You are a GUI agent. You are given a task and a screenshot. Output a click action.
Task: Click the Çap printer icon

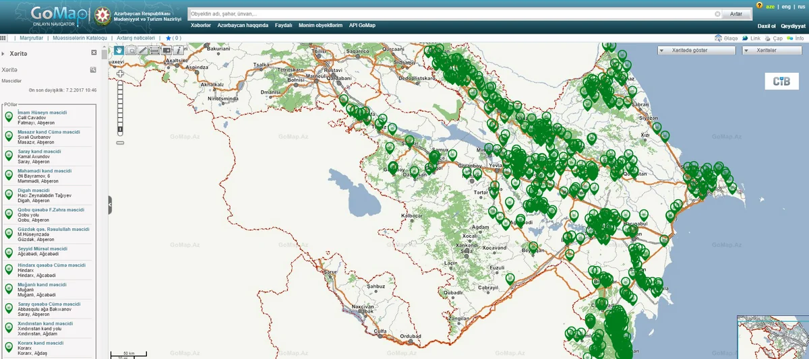[x=767, y=38]
